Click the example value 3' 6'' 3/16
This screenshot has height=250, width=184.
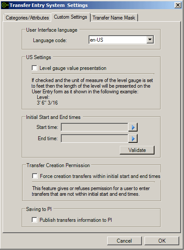pyautogui.click(x=47, y=103)
